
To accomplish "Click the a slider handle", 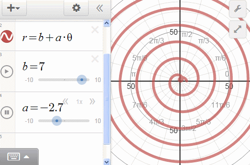I will click(x=57, y=121).
